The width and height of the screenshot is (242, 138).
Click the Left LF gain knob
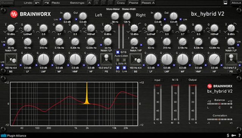pos(28,59)
